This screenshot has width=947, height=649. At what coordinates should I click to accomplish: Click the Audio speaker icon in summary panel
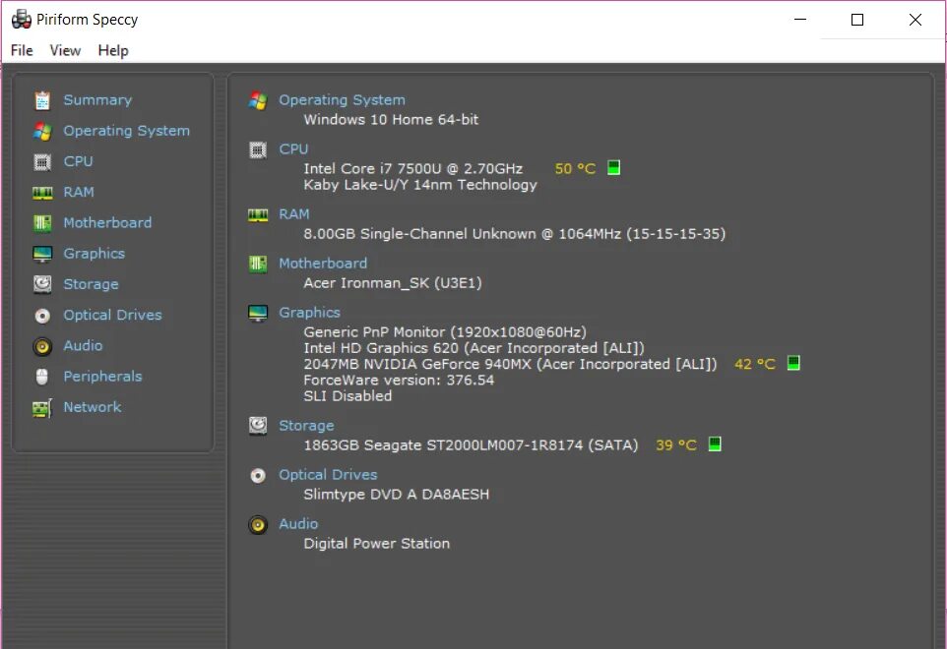pyautogui.click(x=258, y=525)
